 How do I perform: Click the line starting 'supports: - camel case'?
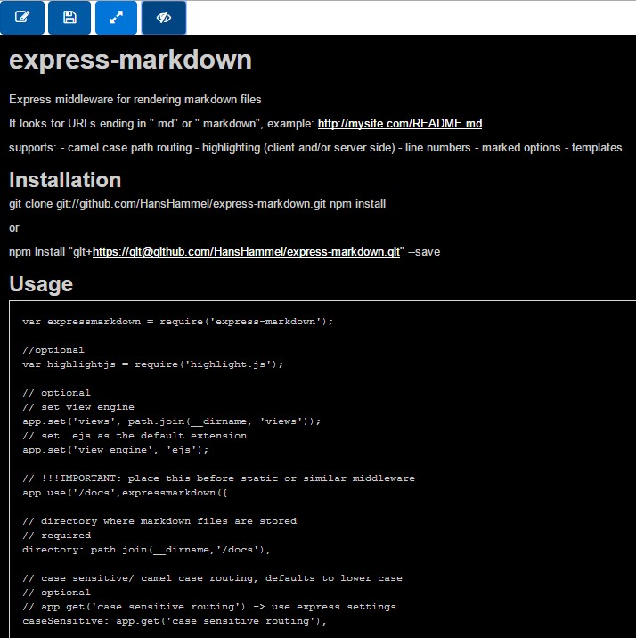click(315, 147)
